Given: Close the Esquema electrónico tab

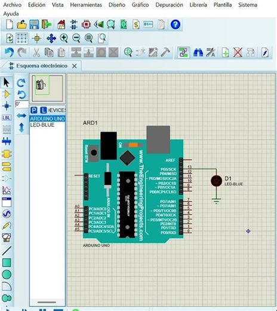Looking at the screenshot, I should pyautogui.click(x=75, y=66).
